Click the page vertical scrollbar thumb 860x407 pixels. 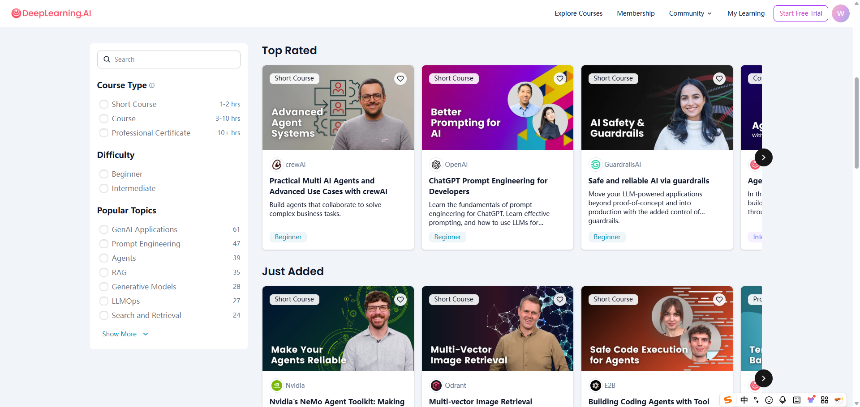(856, 123)
